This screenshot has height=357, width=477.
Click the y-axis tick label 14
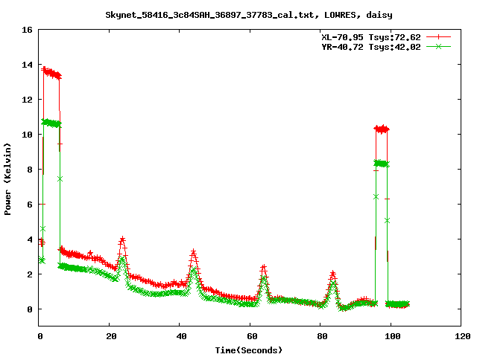[x=27, y=65]
